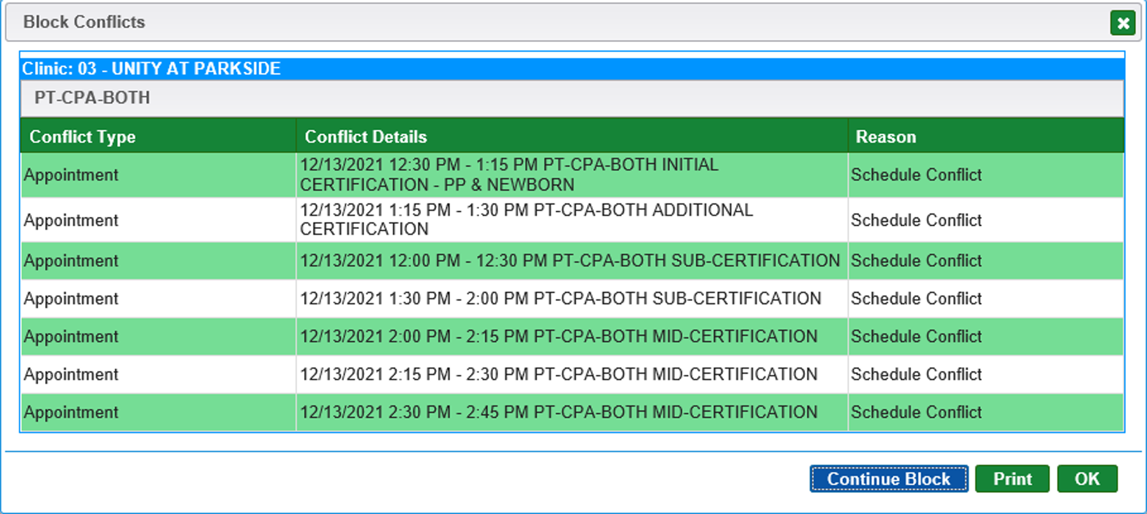The height and width of the screenshot is (514, 1147).
Task: Click the Conflict Details column header
Action: [x=366, y=137]
